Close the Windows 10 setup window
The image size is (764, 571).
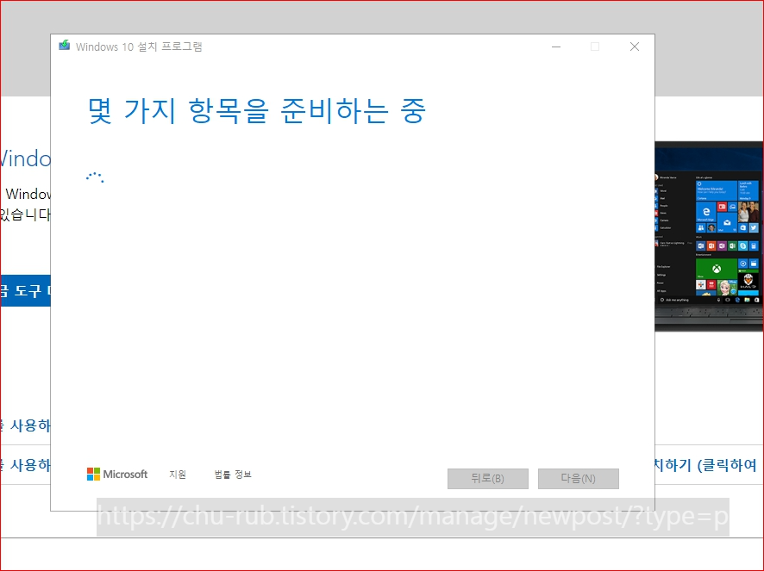pyautogui.click(x=635, y=47)
